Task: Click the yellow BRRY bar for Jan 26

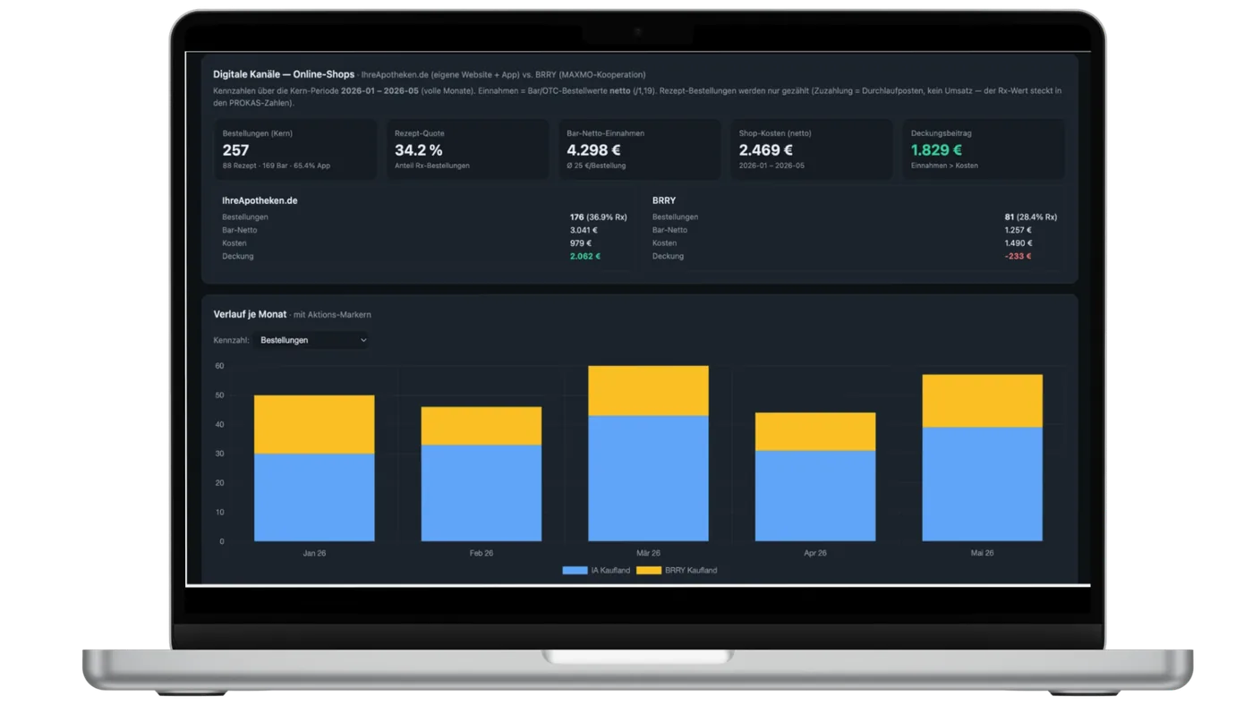Action: 314,424
